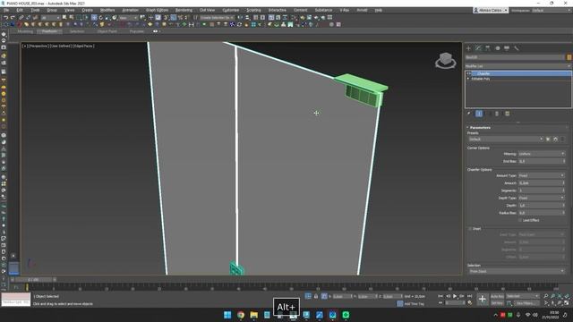This screenshot has height=322, width=573.
Task: Click the Angle Snap Toggle icon
Action: (173, 18)
